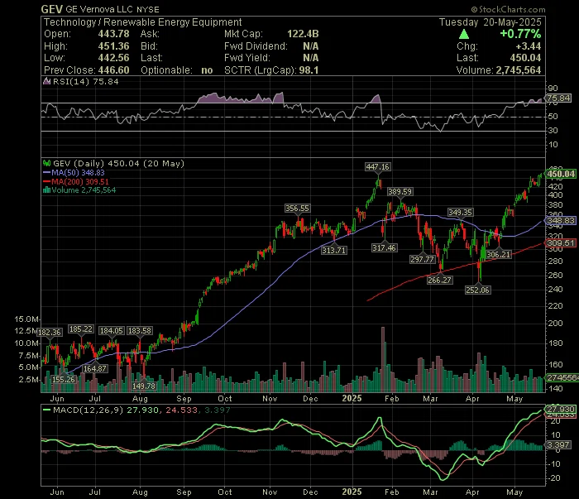Click the red 309.51 axis tag

click(561, 243)
